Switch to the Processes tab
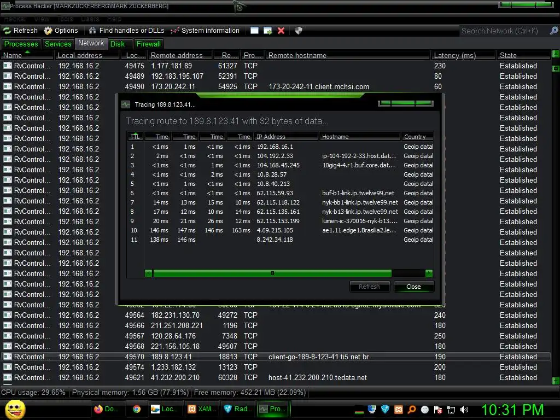This screenshot has height=420, width=560. tap(21, 44)
